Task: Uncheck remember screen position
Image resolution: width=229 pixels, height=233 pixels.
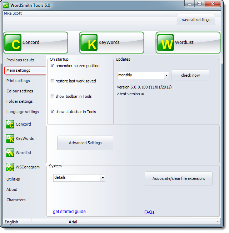Action: coord(53,66)
